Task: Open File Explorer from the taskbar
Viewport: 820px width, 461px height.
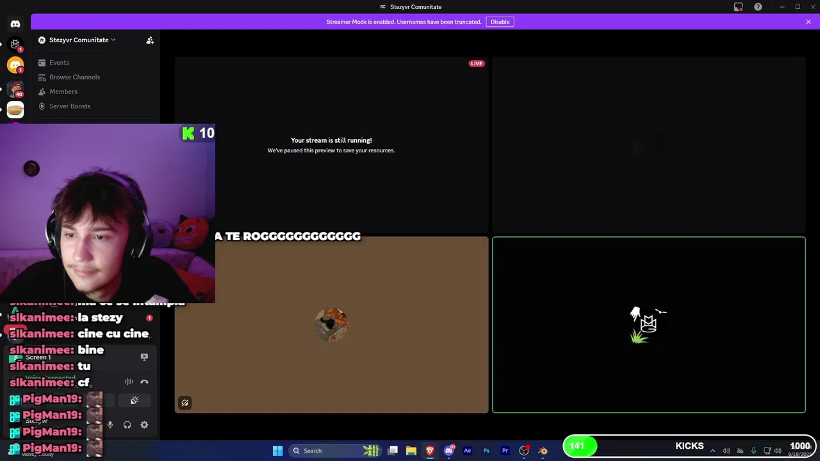Action: (411, 451)
